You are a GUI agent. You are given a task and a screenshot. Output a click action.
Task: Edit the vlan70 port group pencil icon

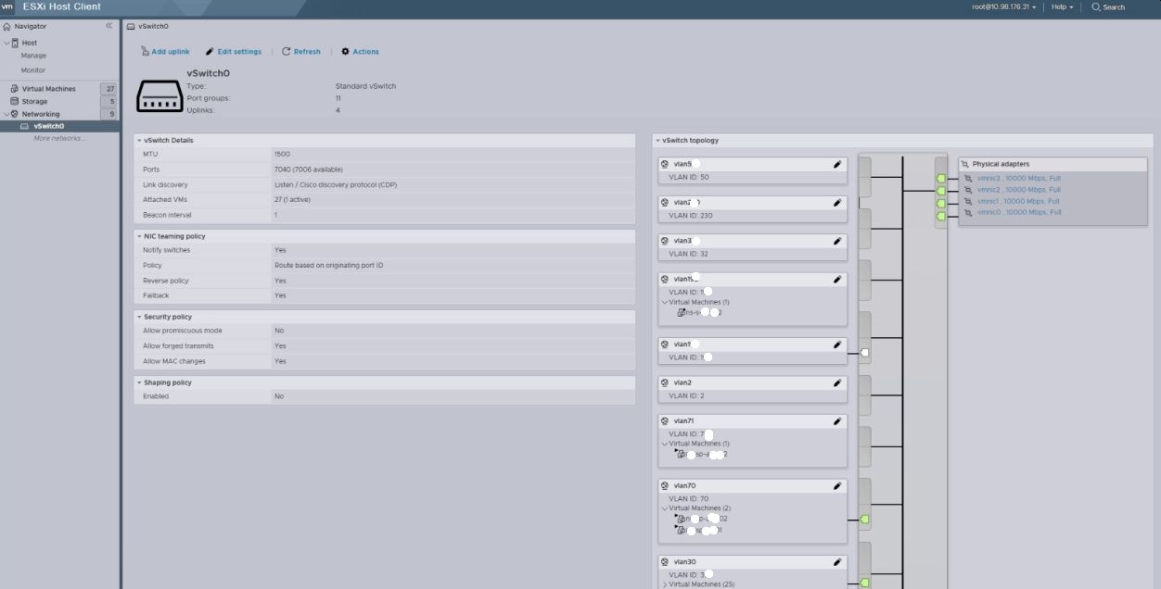[837, 485]
